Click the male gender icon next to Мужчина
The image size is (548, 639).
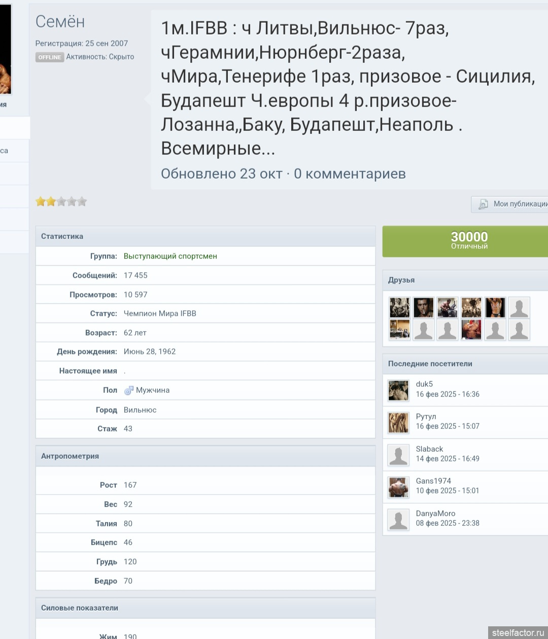click(129, 390)
